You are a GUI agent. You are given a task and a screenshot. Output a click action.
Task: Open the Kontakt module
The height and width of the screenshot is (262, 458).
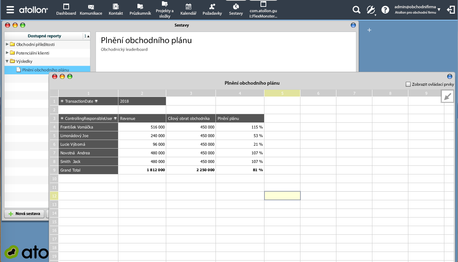(x=116, y=10)
